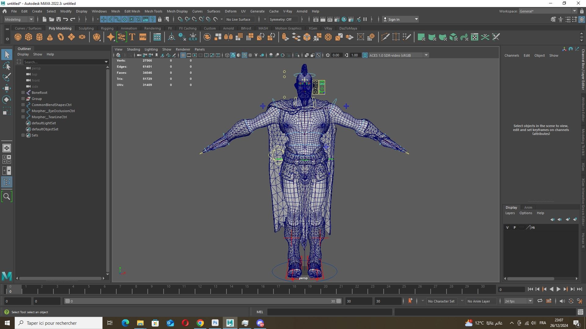The height and width of the screenshot is (329, 586).
Task: Expand the BoneRoot node in Outliner
Action: (23, 92)
